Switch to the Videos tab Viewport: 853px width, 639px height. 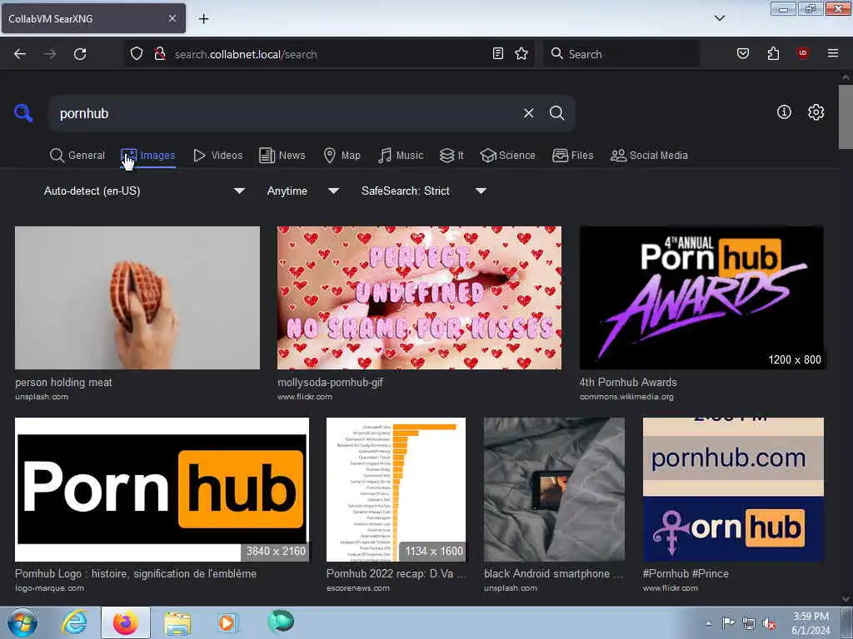coord(218,156)
